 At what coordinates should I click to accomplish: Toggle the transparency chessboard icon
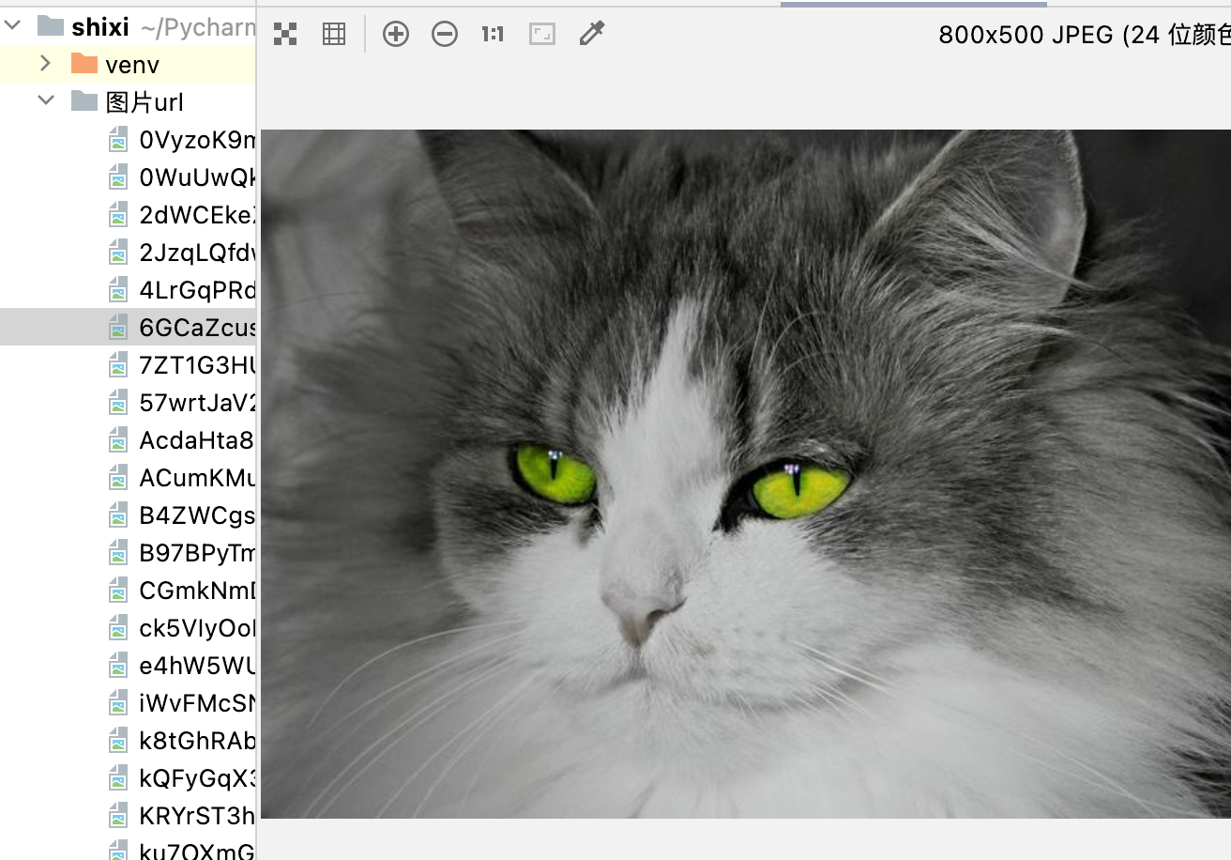[285, 35]
